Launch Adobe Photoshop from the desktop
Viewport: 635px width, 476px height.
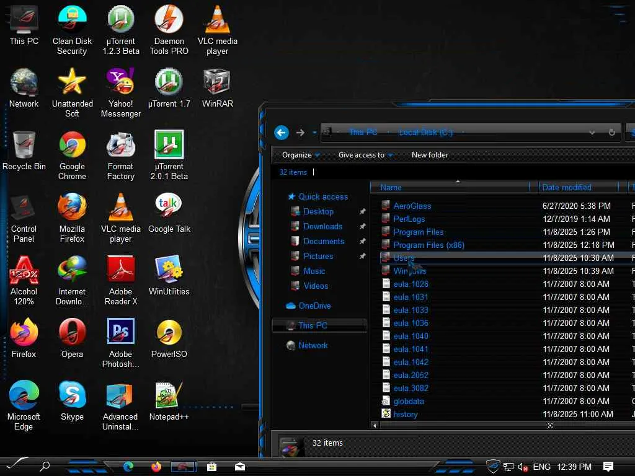coord(121,343)
